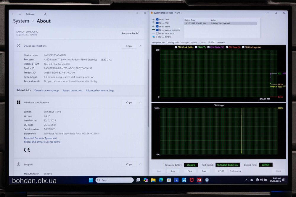Screen dimensions: 296x197
Task: Open the Settings navigation hamburger menu
Action: (20, 14)
